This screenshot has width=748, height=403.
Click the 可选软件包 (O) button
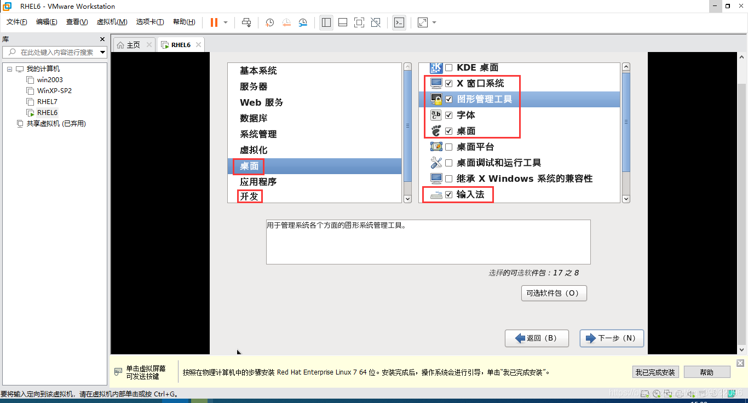coord(554,293)
